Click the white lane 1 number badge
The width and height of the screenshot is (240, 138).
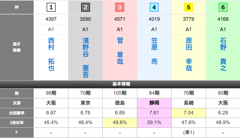coord(51,7)
